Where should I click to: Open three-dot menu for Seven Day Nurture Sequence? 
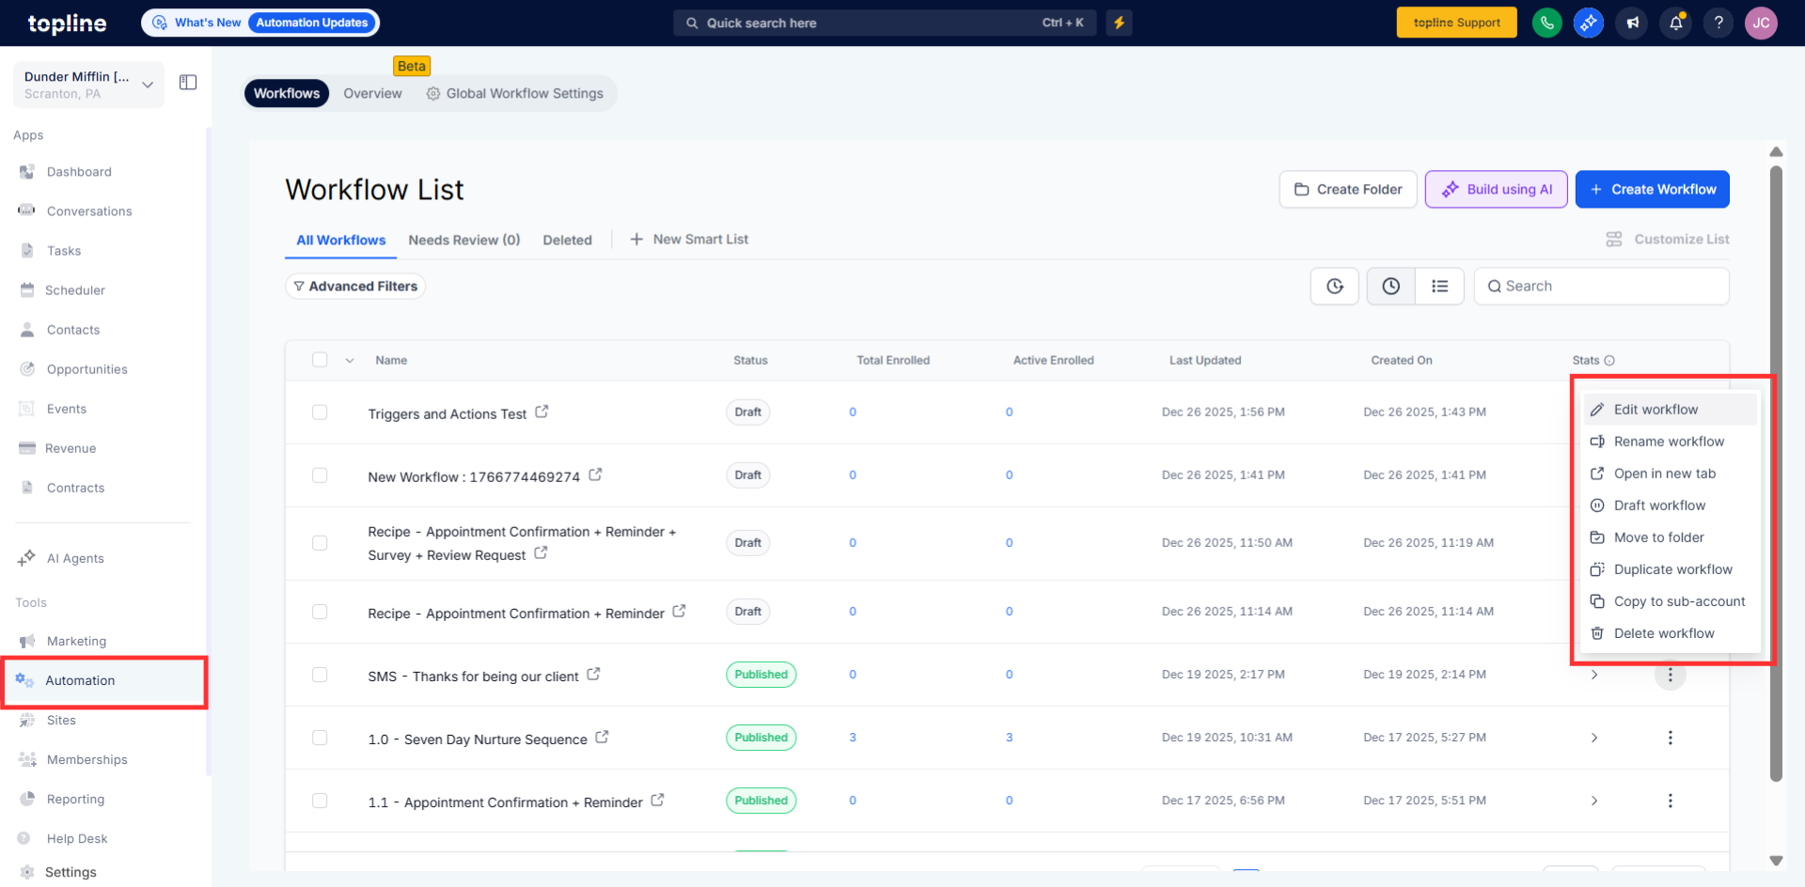[1670, 738]
